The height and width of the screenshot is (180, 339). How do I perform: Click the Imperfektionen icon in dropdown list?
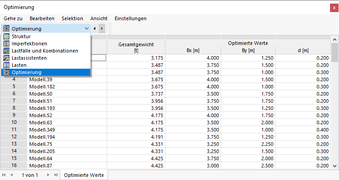[6, 44]
